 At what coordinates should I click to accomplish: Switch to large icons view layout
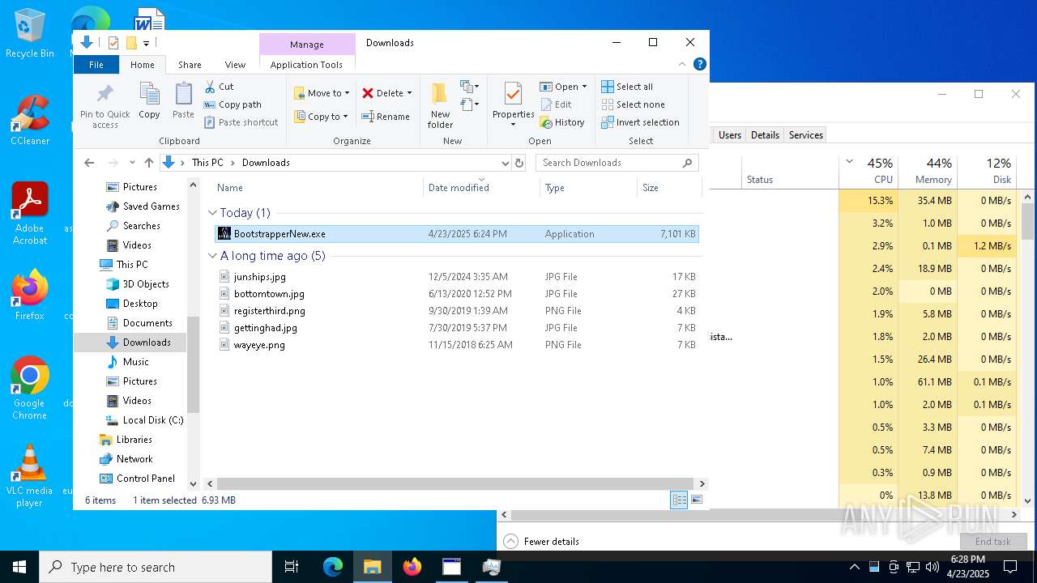696,500
